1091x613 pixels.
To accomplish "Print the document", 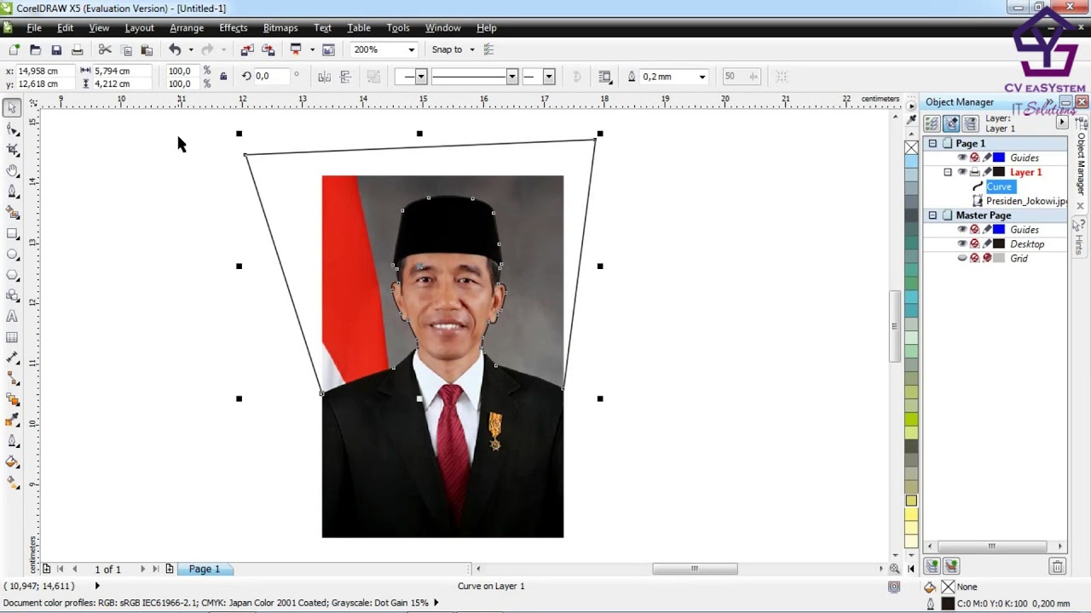I will (x=78, y=49).
